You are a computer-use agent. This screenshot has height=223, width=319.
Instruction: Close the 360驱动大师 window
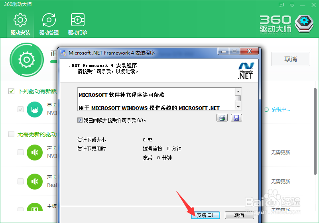(313, 5)
